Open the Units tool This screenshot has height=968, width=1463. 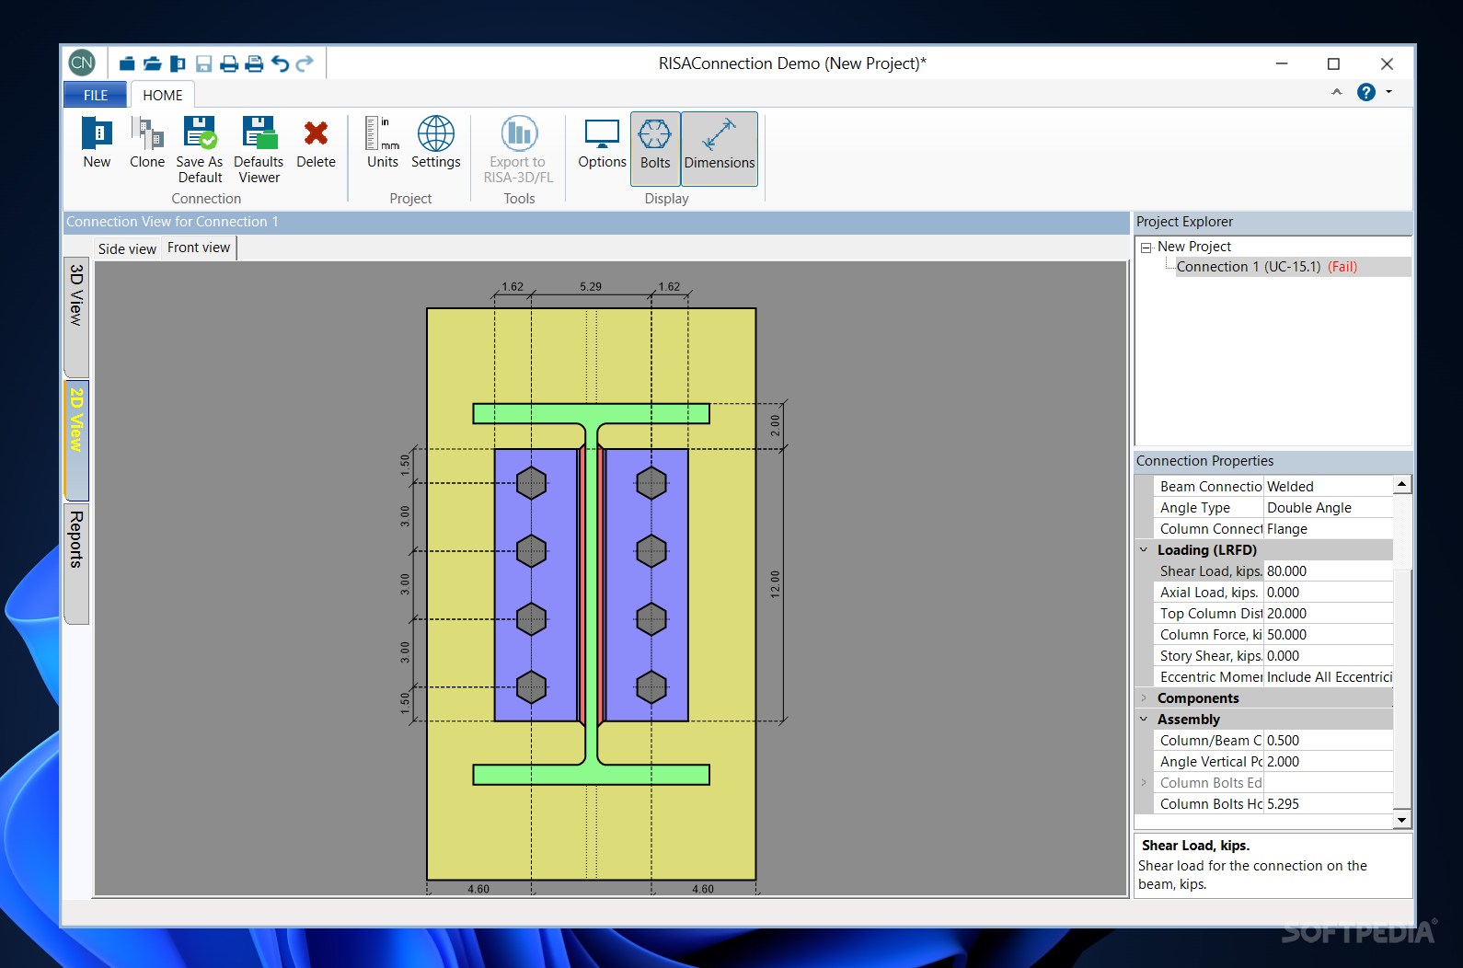[383, 143]
